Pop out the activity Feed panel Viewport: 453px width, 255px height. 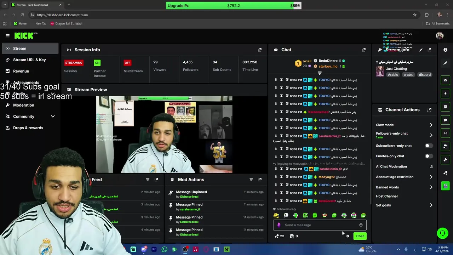pyautogui.click(x=156, y=180)
